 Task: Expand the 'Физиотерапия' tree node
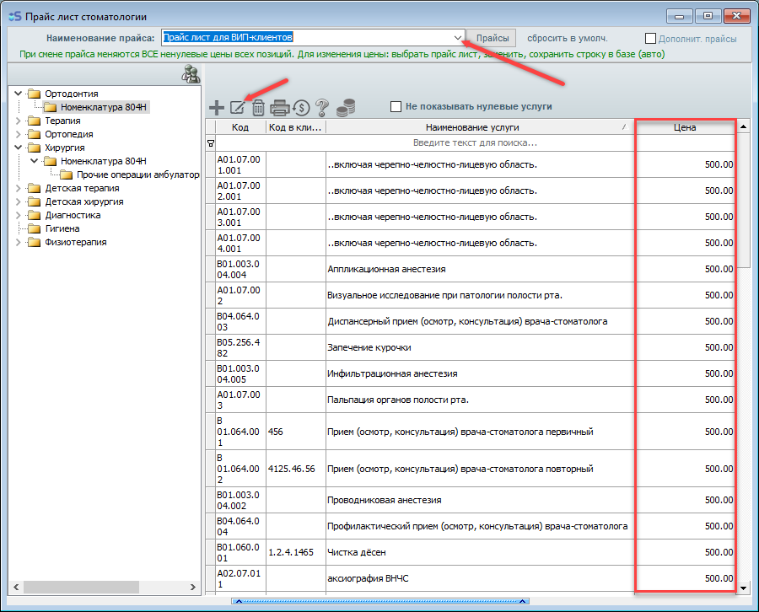(x=19, y=242)
